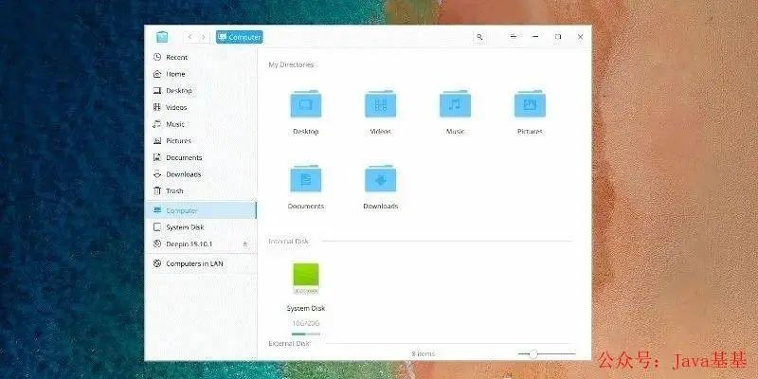
Task: Click the Computer breadcrumb in address bar
Action: click(240, 37)
